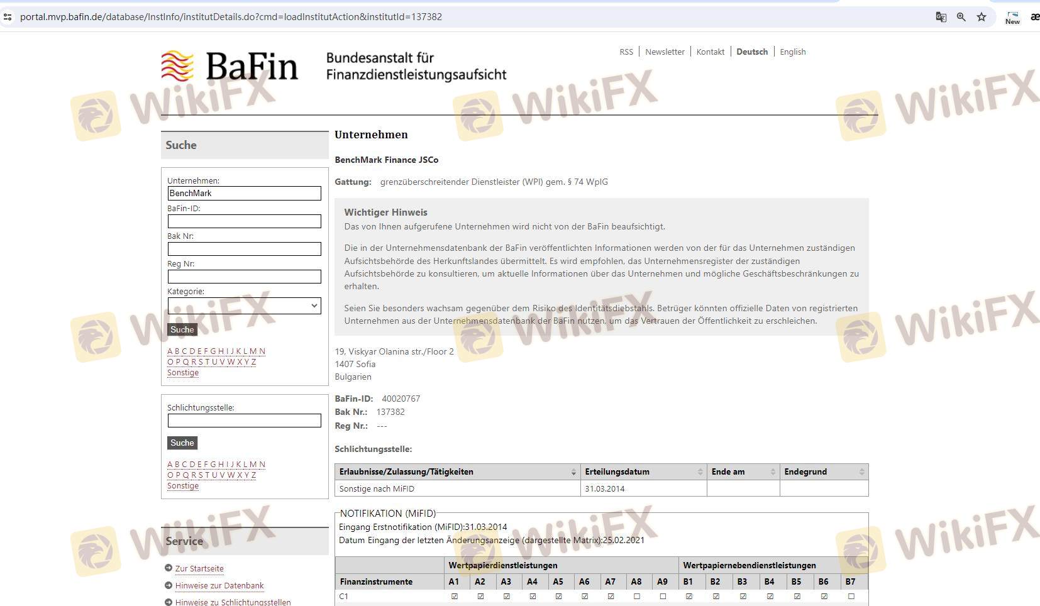Screen dimensions: 1040x606
Task: Click the BaFin logo
Action: click(x=229, y=67)
